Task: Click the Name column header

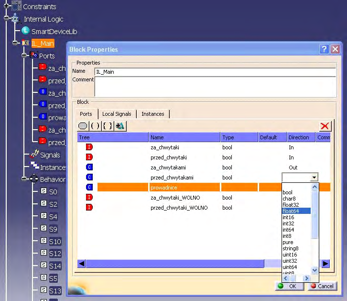Action: pos(184,137)
